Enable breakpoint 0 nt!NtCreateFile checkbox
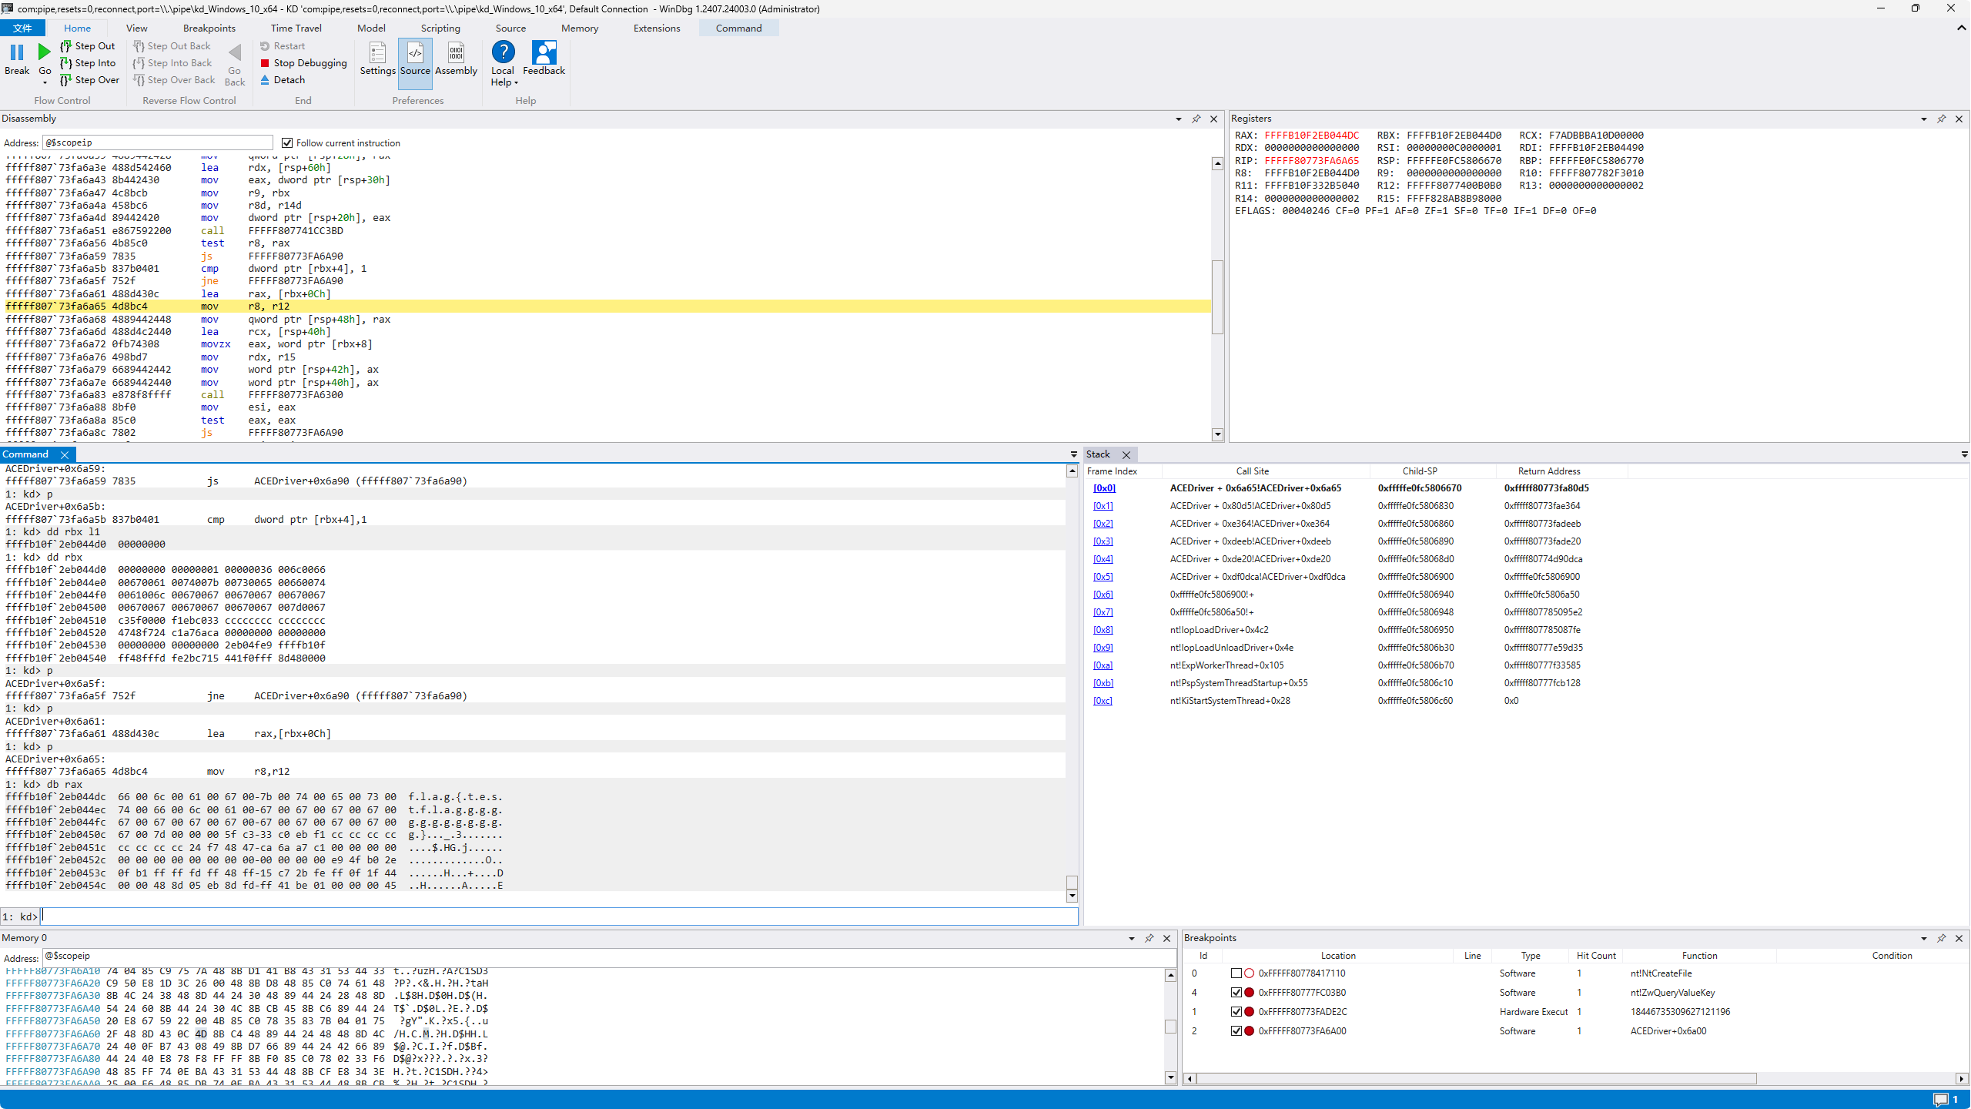The height and width of the screenshot is (1109, 1971). coord(1236,973)
